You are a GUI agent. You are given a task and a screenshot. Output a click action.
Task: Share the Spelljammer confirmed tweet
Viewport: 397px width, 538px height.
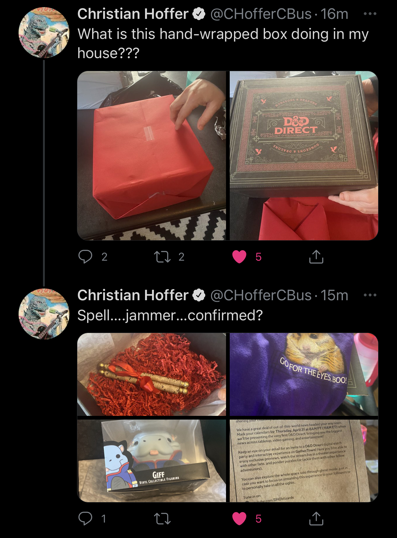coord(316,519)
